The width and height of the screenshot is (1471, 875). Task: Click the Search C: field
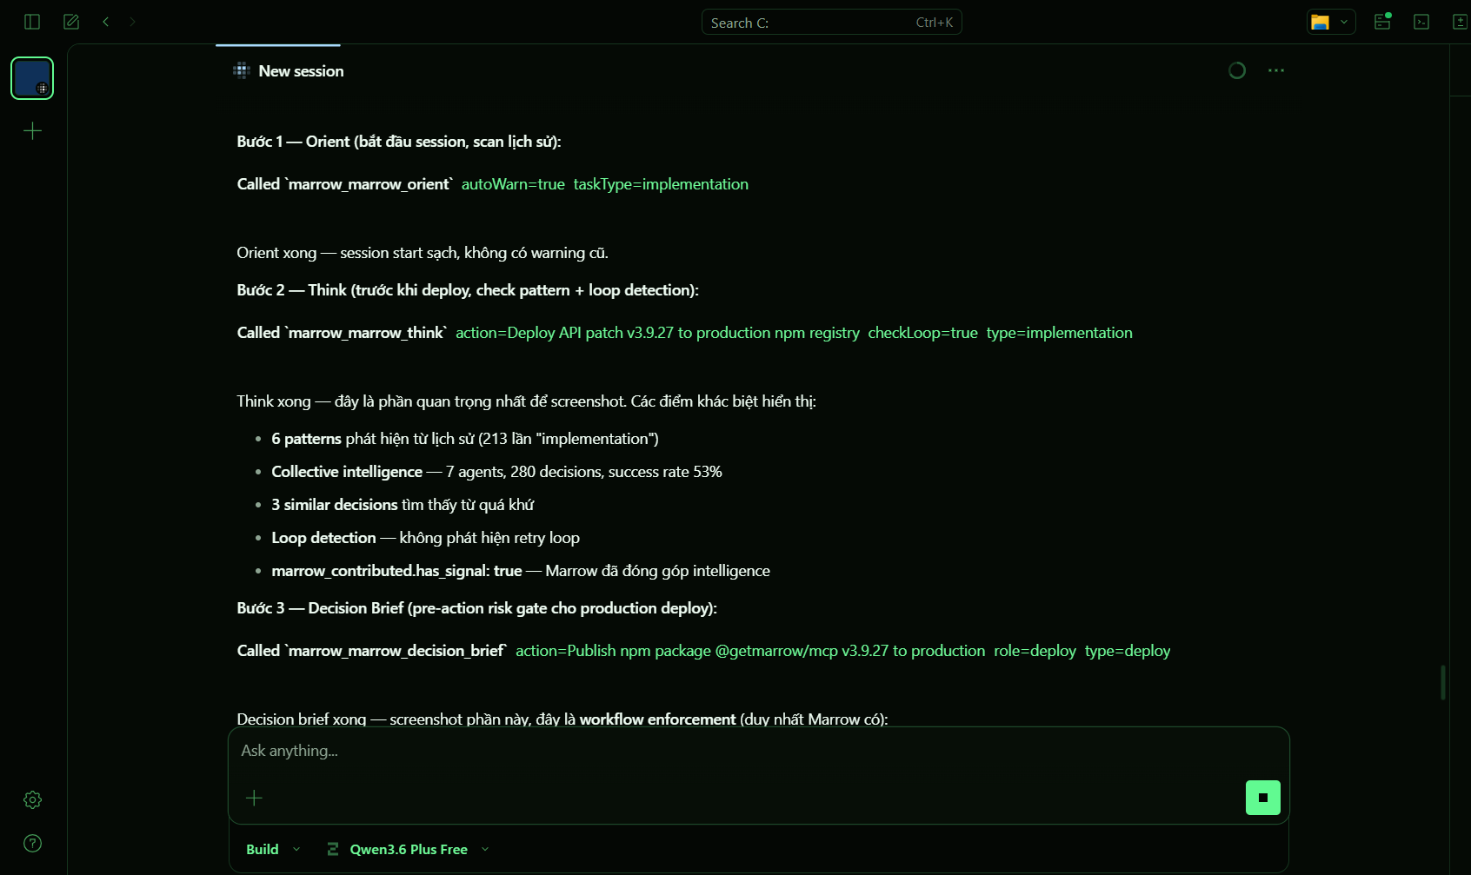831,23
